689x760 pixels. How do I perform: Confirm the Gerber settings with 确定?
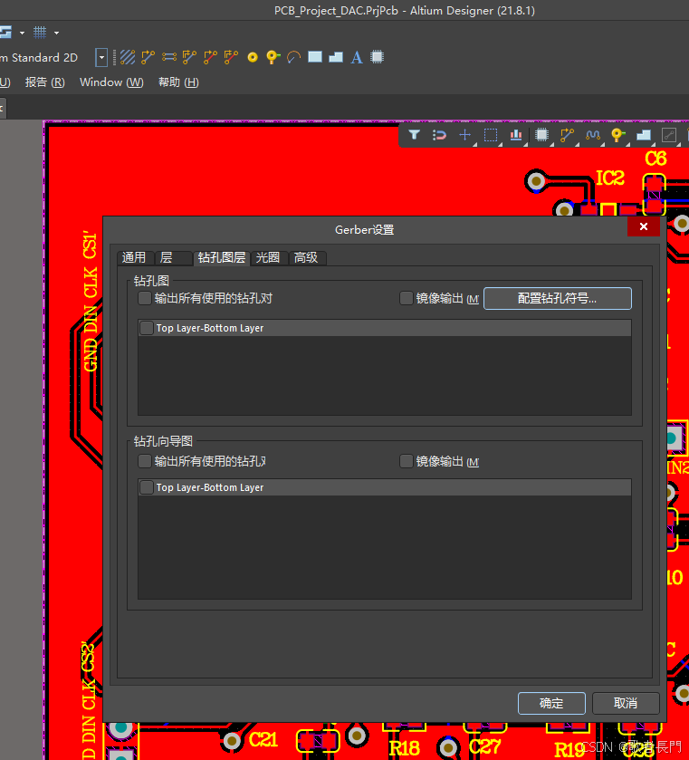tap(551, 703)
